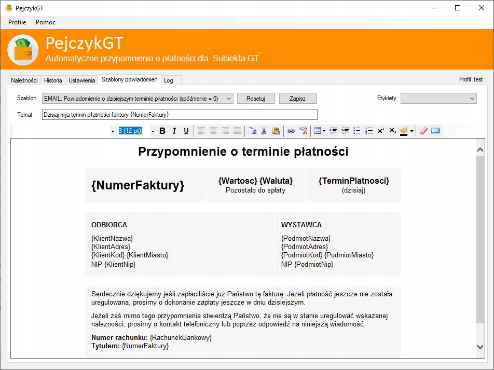Click the Resetuj button
This screenshot has width=494, height=370.
(256, 98)
